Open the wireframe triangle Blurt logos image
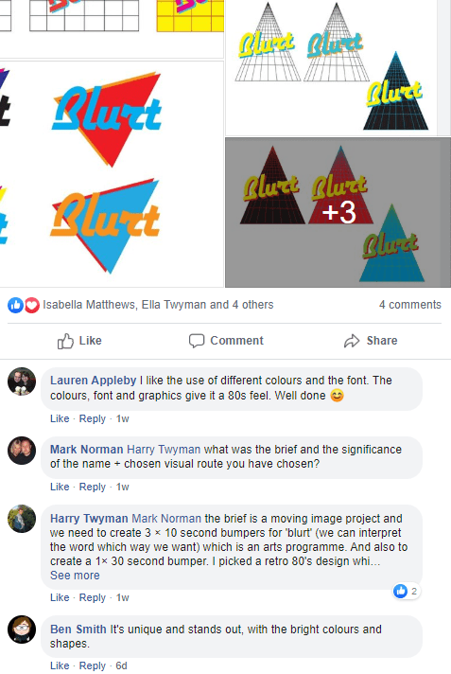The width and height of the screenshot is (451, 674). click(331, 67)
